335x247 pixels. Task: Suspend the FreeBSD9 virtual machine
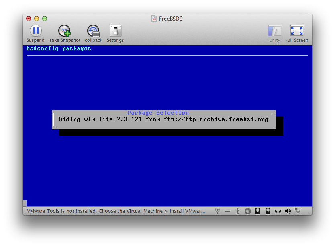[x=35, y=34]
